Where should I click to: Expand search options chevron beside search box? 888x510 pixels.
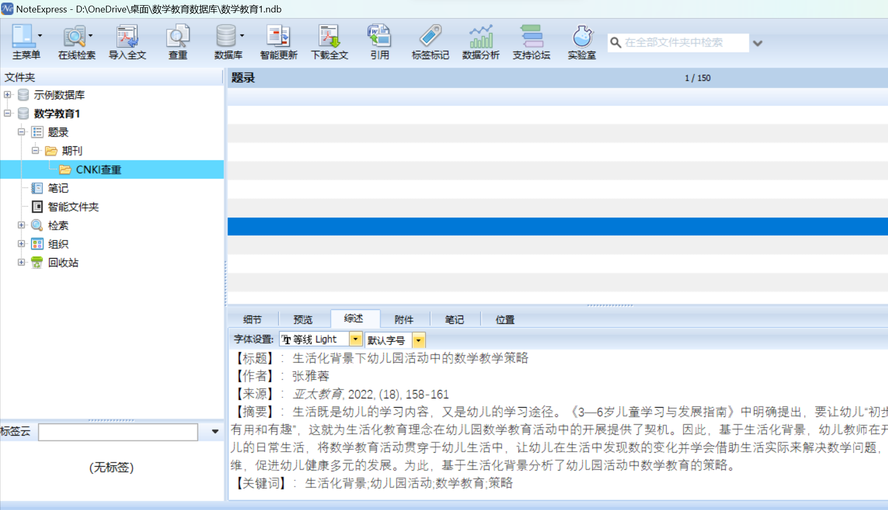click(x=757, y=43)
